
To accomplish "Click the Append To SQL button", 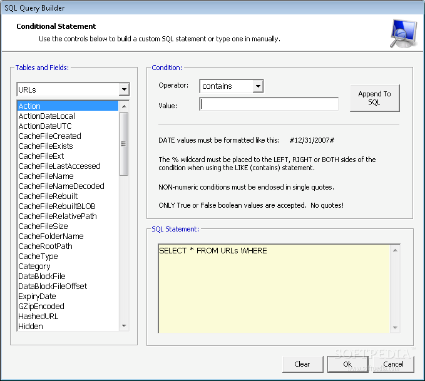I will (374, 98).
